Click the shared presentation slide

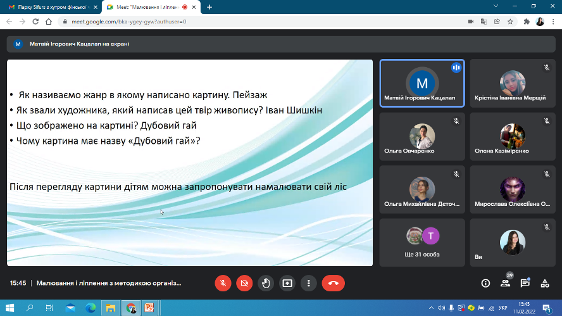[x=190, y=163]
